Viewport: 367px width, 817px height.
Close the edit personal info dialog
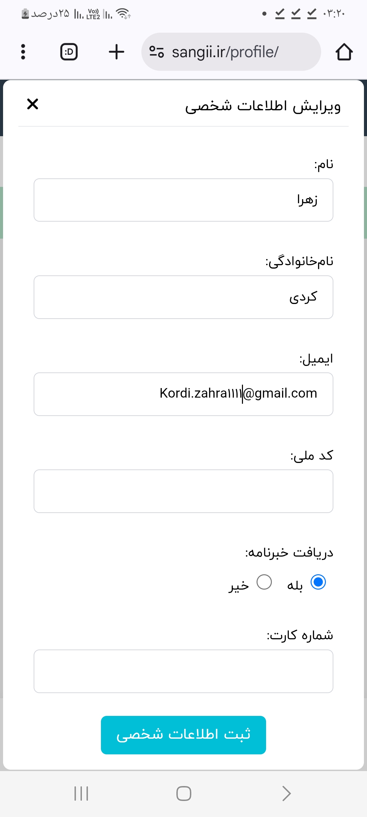[33, 104]
